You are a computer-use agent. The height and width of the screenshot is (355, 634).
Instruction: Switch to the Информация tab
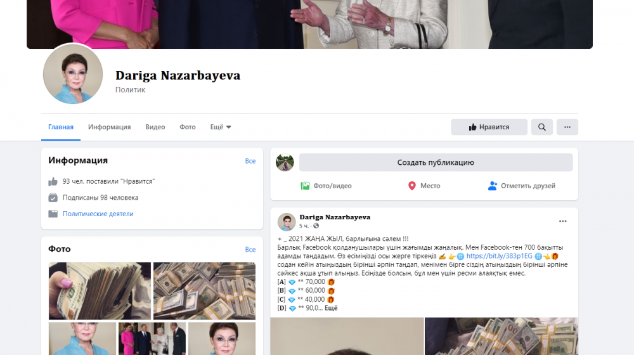click(109, 127)
